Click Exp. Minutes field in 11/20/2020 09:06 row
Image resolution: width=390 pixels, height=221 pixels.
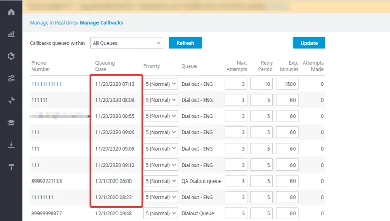[x=287, y=132]
